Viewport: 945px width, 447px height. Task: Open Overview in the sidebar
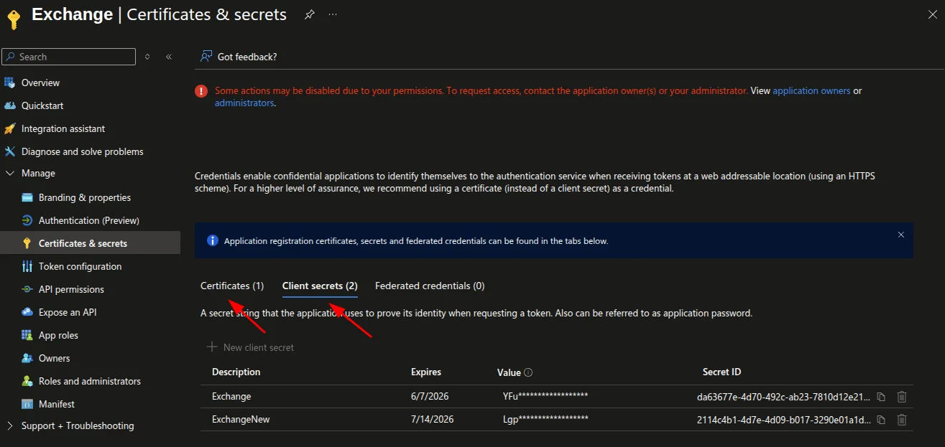click(40, 83)
